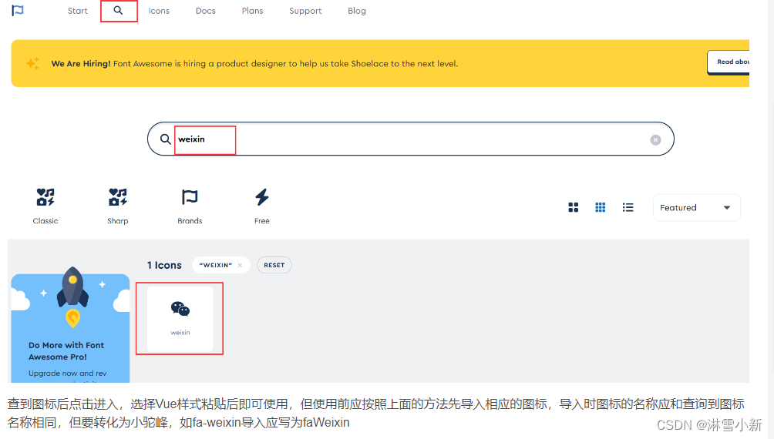Open the weixin icon result card
Screen dimensions: 774x439
(x=180, y=319)
